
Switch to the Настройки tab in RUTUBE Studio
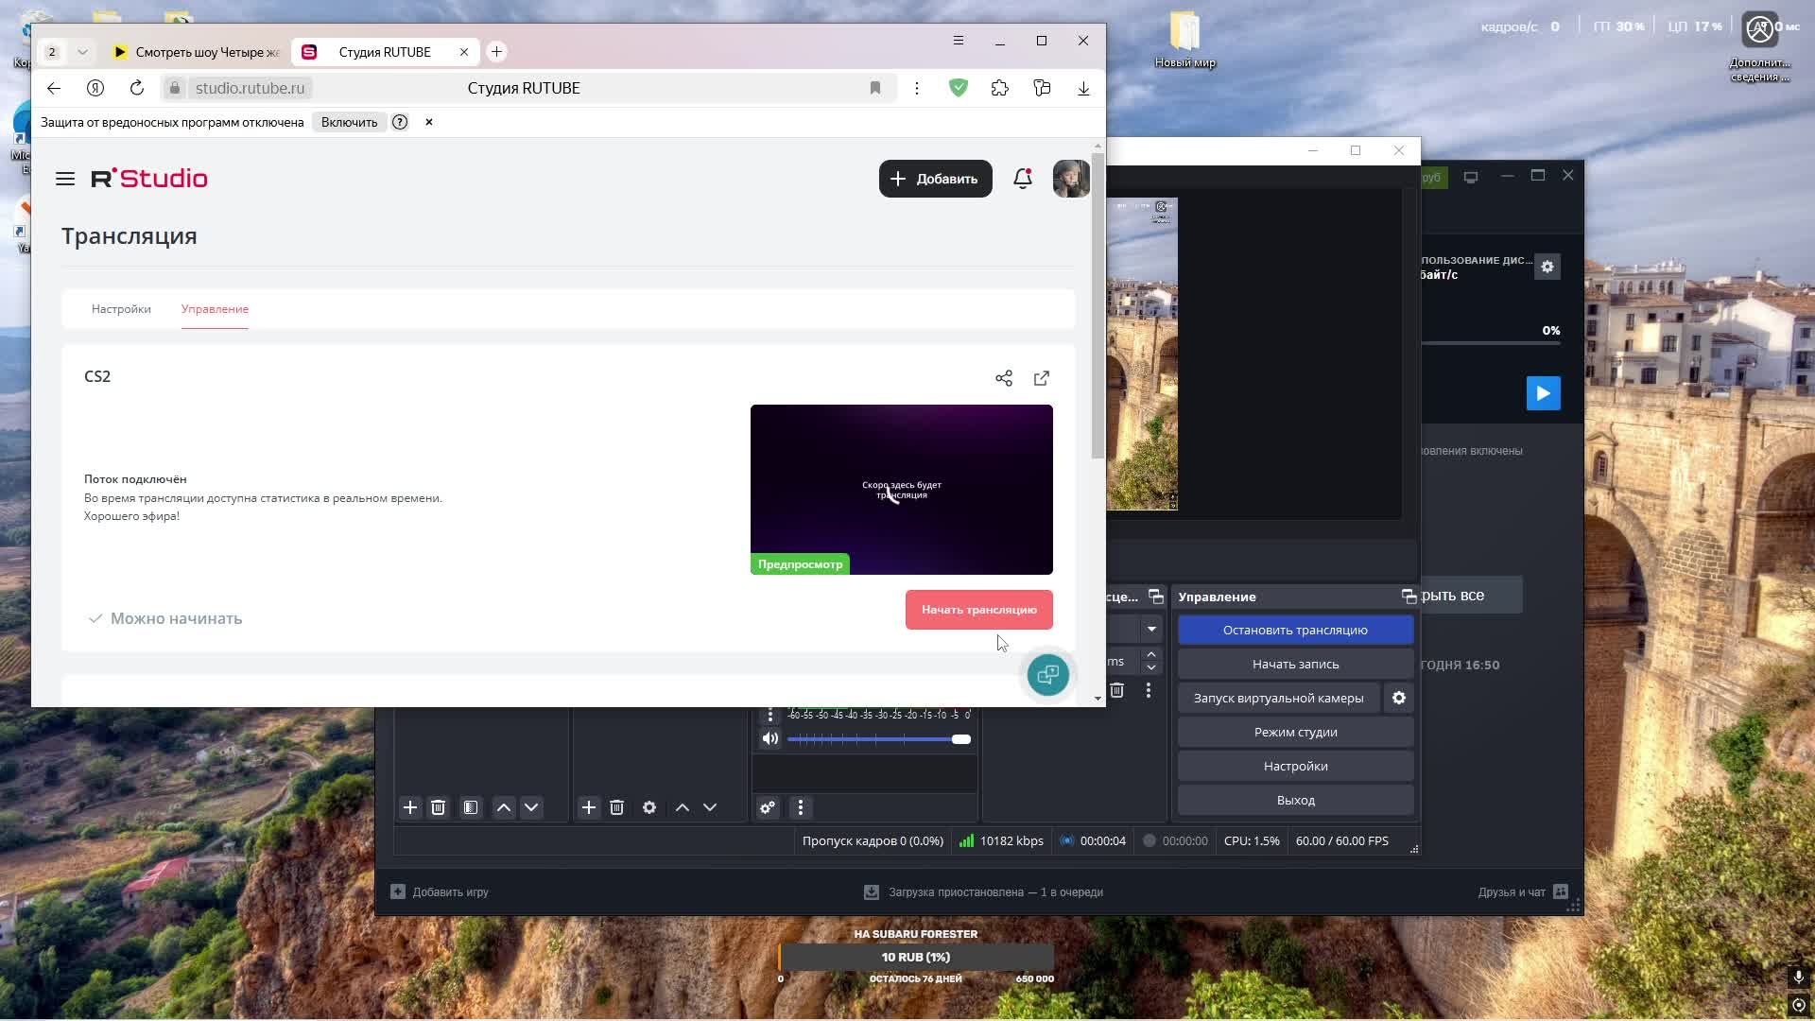121,309
